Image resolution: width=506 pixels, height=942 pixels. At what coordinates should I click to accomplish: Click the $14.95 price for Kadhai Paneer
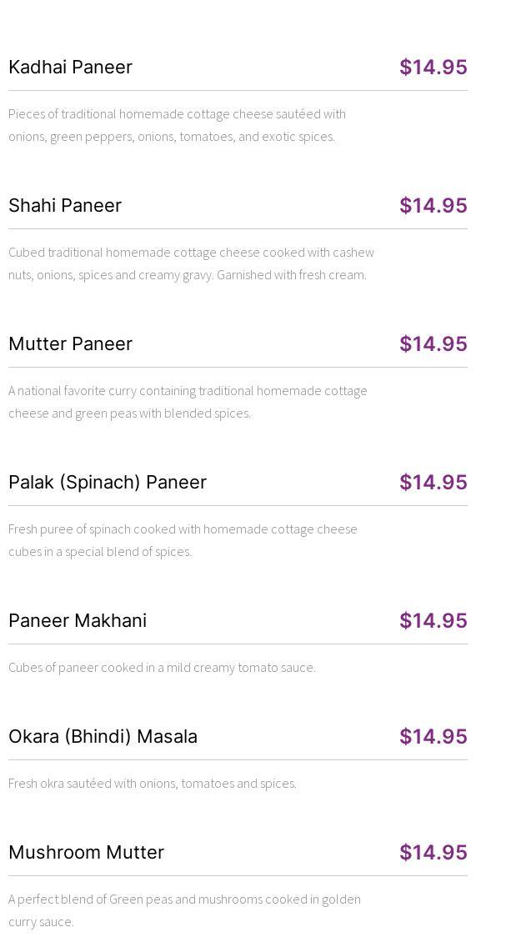433,67
